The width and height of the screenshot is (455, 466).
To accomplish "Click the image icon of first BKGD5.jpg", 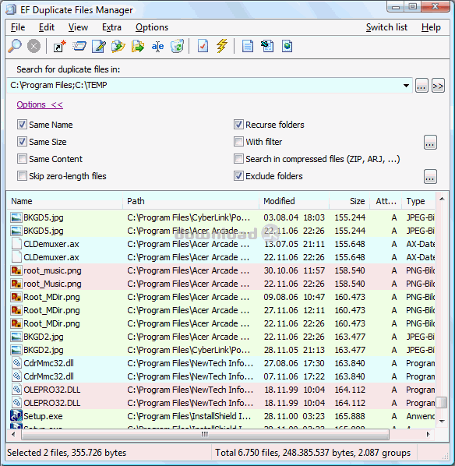I will pyautogui.click(x=16, y=217).
